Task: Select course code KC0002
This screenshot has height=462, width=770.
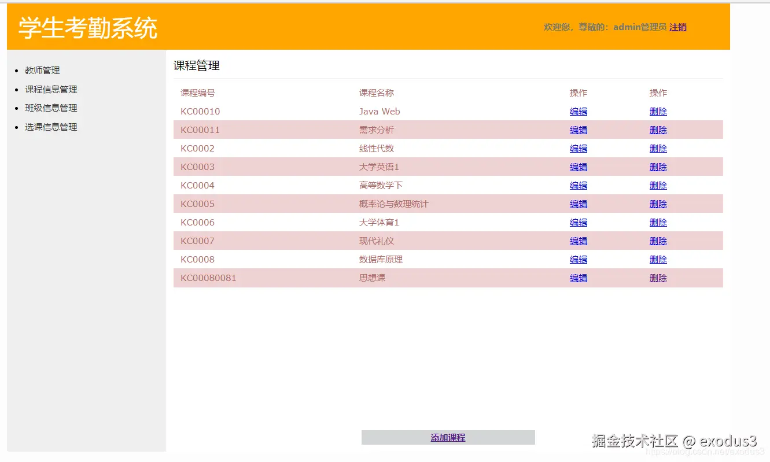Action: pyautogui.click(x=197, y=149)
